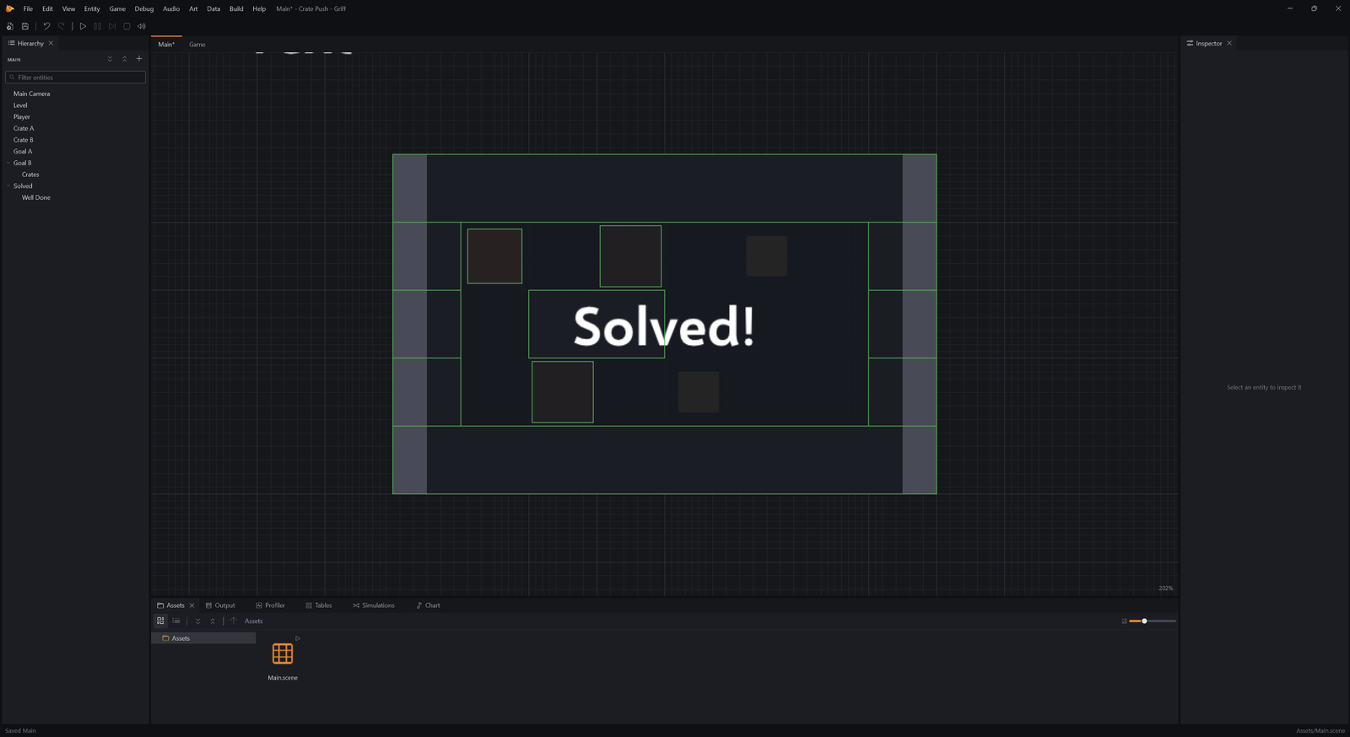Image resolution: width=1350 pixels, height=737 pixels.
Task: Select Main Camera in the Hierarchy
Action: coord(32,94)
